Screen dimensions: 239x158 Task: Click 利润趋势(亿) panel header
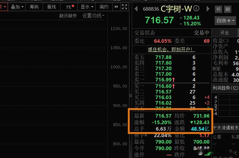point(225,88)
